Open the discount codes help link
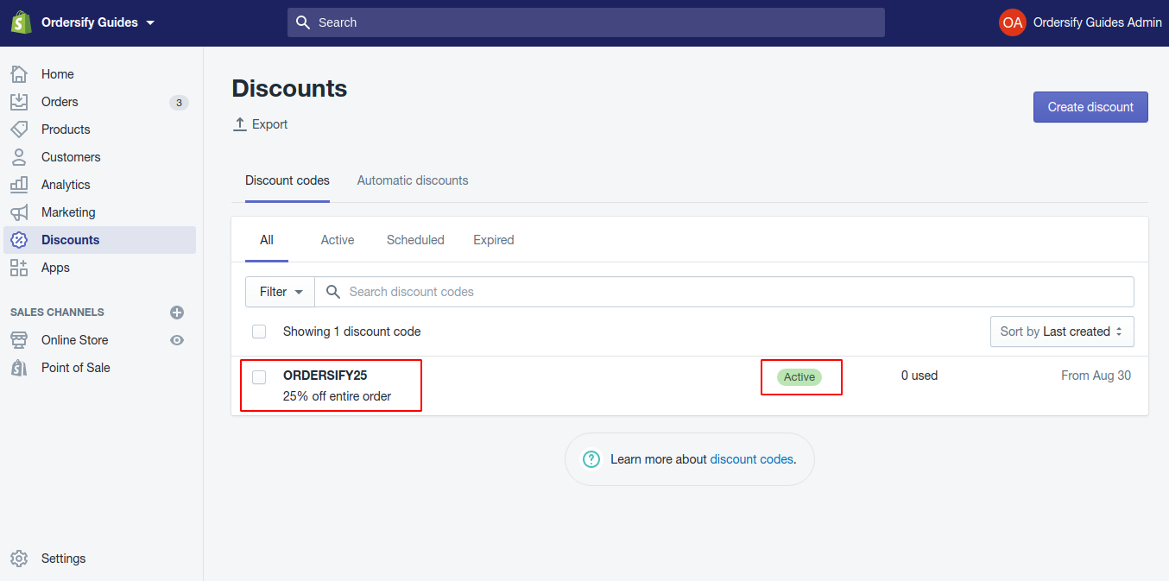The width and height of the screenshot is (1169, 581). click(751, 459)
